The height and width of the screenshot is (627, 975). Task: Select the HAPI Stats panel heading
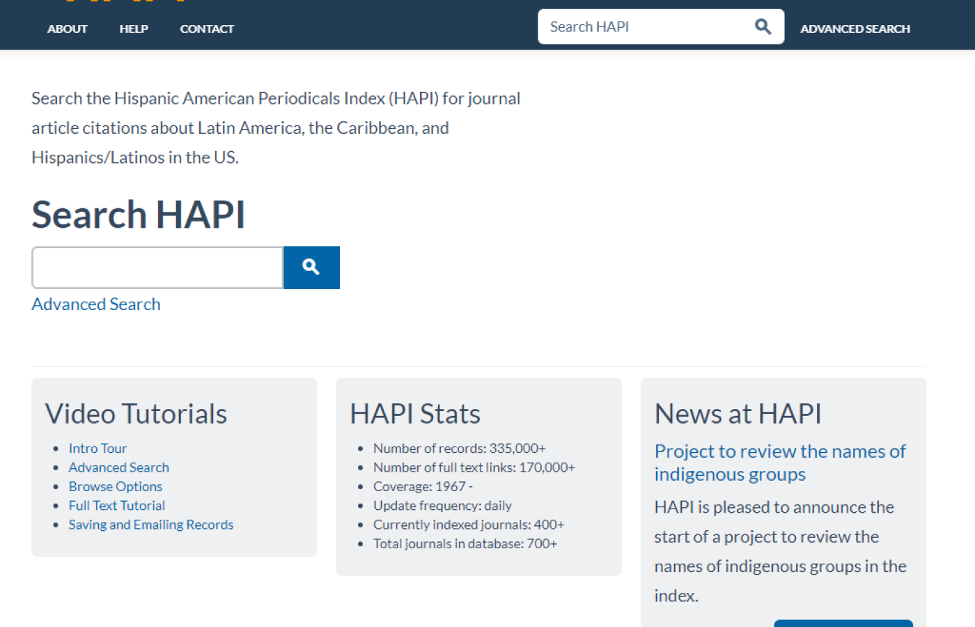(415, 412)
